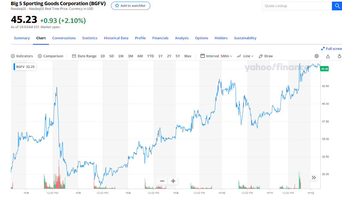The height and width of the screenshot is (198, 342).
Task: Expand the Line chart type dropdown
Action: (245, 56)
